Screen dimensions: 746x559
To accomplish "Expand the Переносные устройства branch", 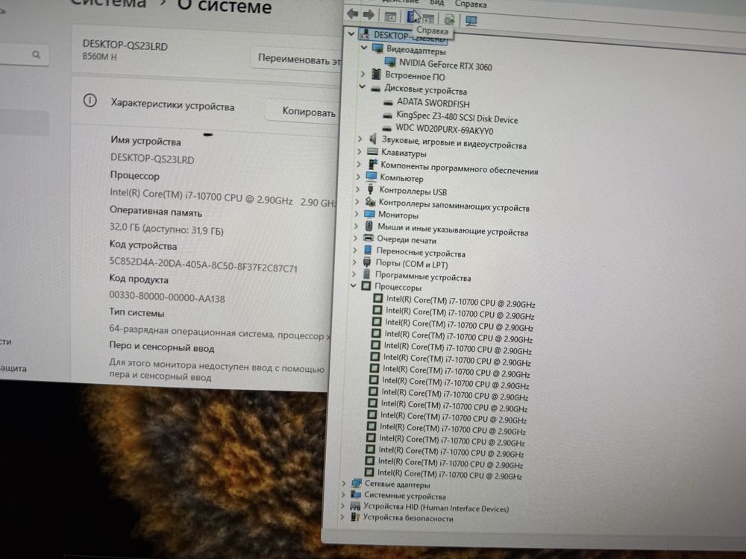I will point(355,250).
